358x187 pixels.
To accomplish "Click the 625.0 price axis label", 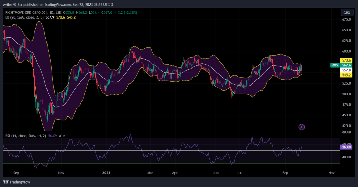I will coord(346,41).
